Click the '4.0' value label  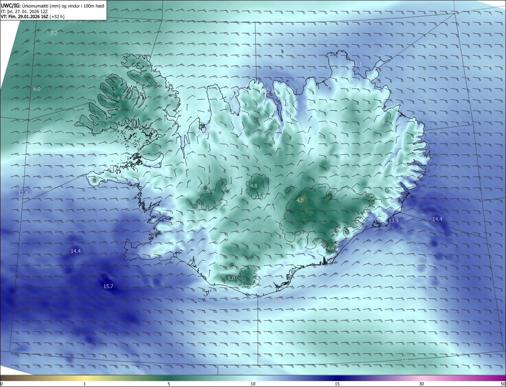pos(300,201)
